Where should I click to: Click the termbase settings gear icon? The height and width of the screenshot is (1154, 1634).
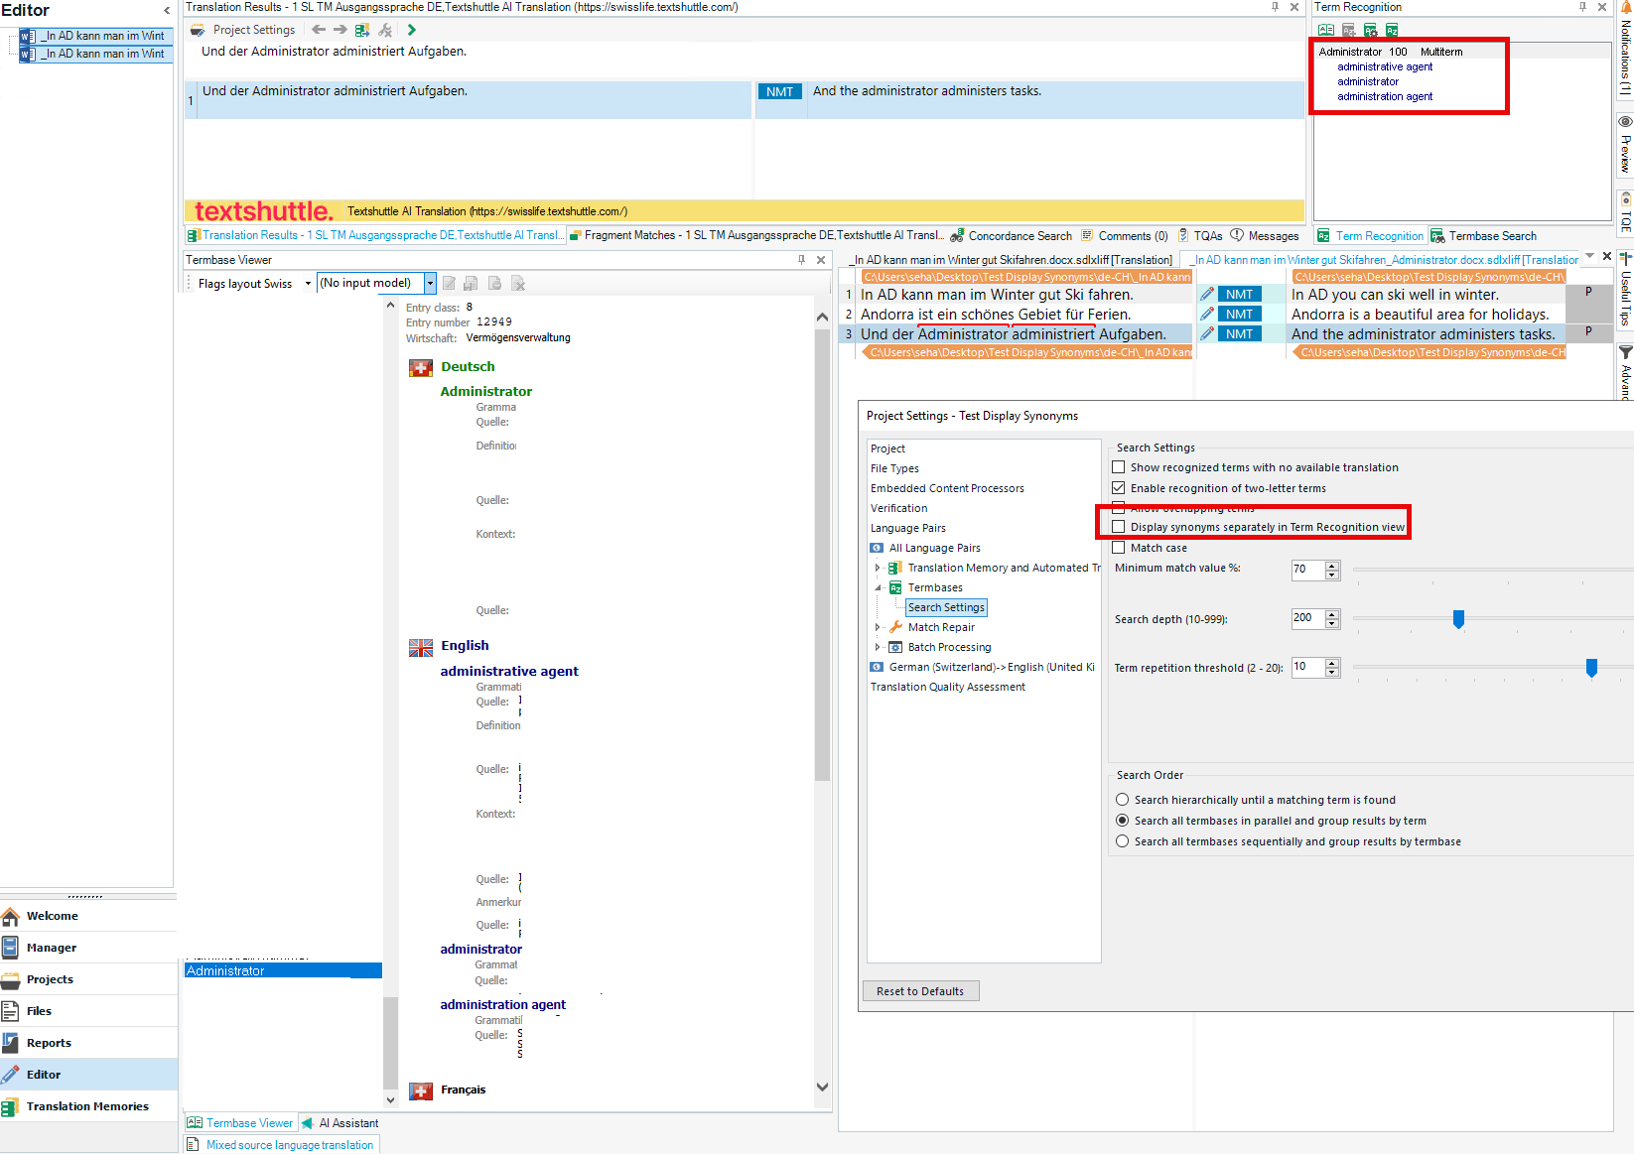[x=1370, y=30]
